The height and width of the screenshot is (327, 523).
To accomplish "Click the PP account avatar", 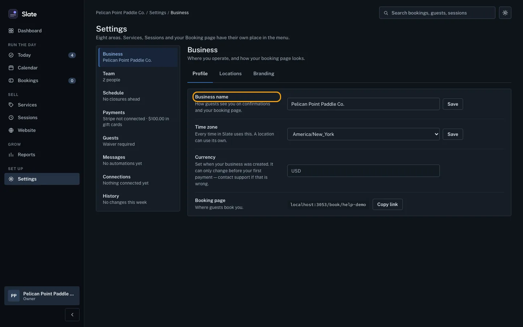I will (x=14, y=296).
